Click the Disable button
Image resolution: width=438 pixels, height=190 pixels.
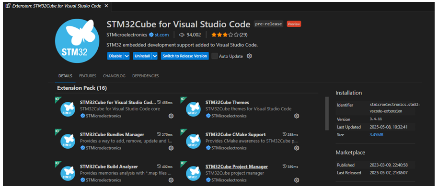click(x=115, y=56)
